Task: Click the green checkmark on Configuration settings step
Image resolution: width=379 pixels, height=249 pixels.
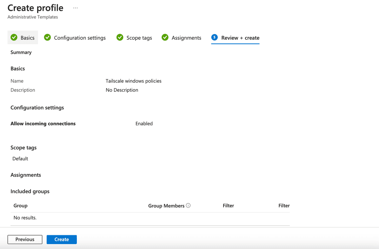Action: [x=47, y=38]
